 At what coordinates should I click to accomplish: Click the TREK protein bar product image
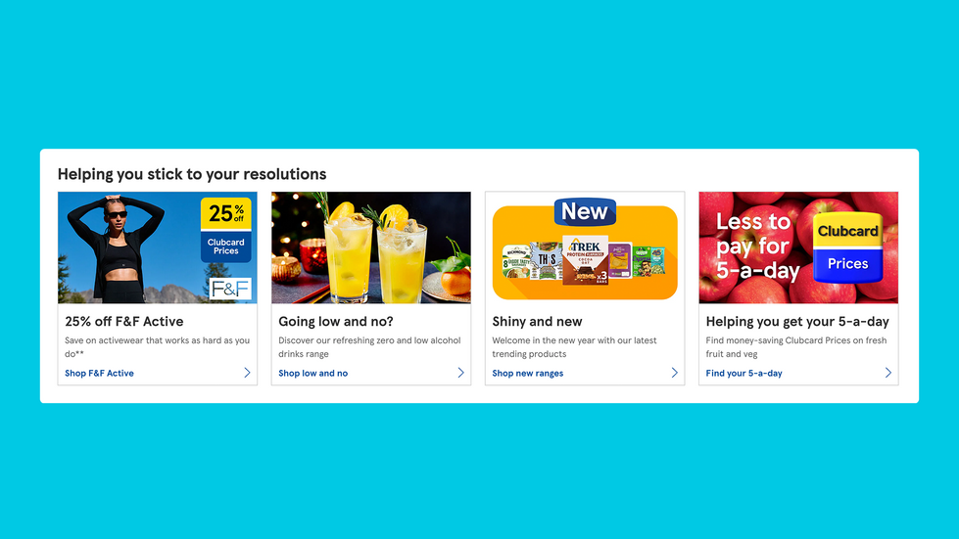click(585, 260)
